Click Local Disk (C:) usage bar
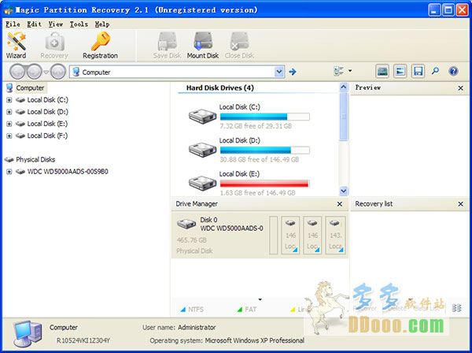 (x=265, y=117)
